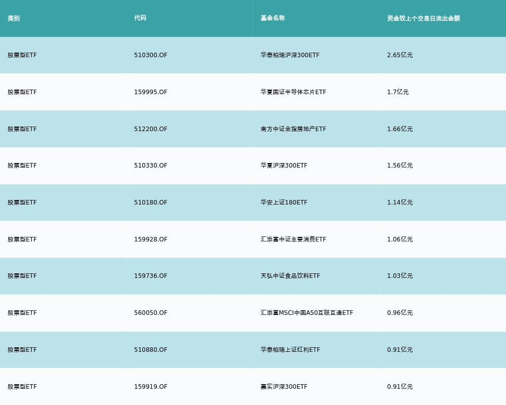Click 0.91亿元 in the 159919.OF row
The width and height of the screenshot is (506, 405).
point(400,387)
